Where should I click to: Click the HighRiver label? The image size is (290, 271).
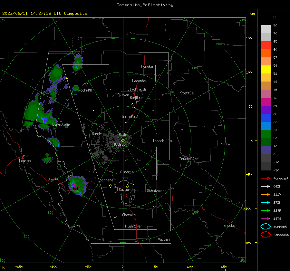click(x=134, y=226)
